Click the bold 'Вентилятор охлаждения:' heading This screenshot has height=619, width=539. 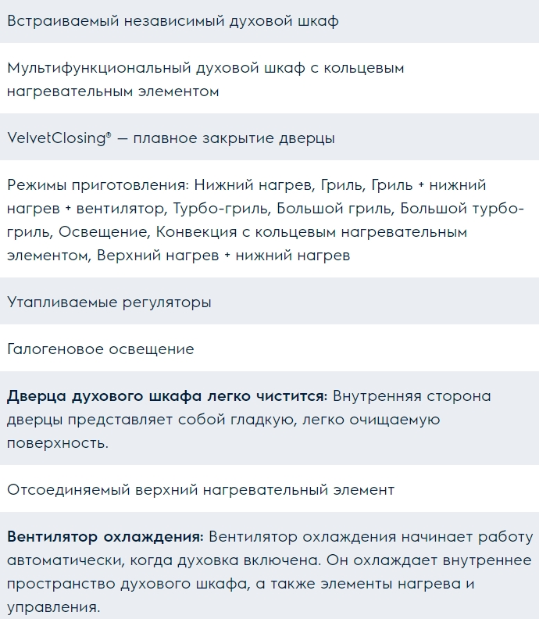pyautogui.click(x=105, y=537)
